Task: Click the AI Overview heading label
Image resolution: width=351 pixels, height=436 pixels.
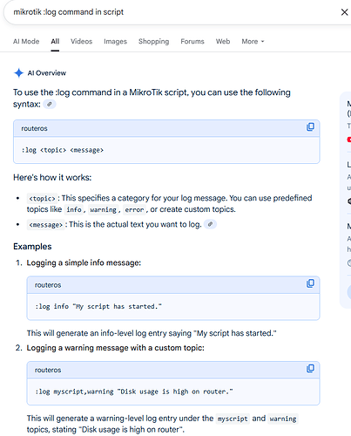Action: tap(47, 73)
